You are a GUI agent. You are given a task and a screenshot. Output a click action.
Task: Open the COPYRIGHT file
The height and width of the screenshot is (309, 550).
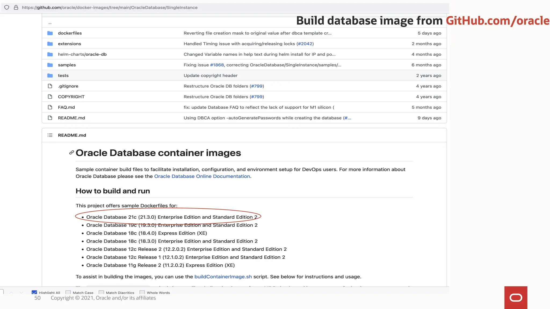(x=71, y=97)
